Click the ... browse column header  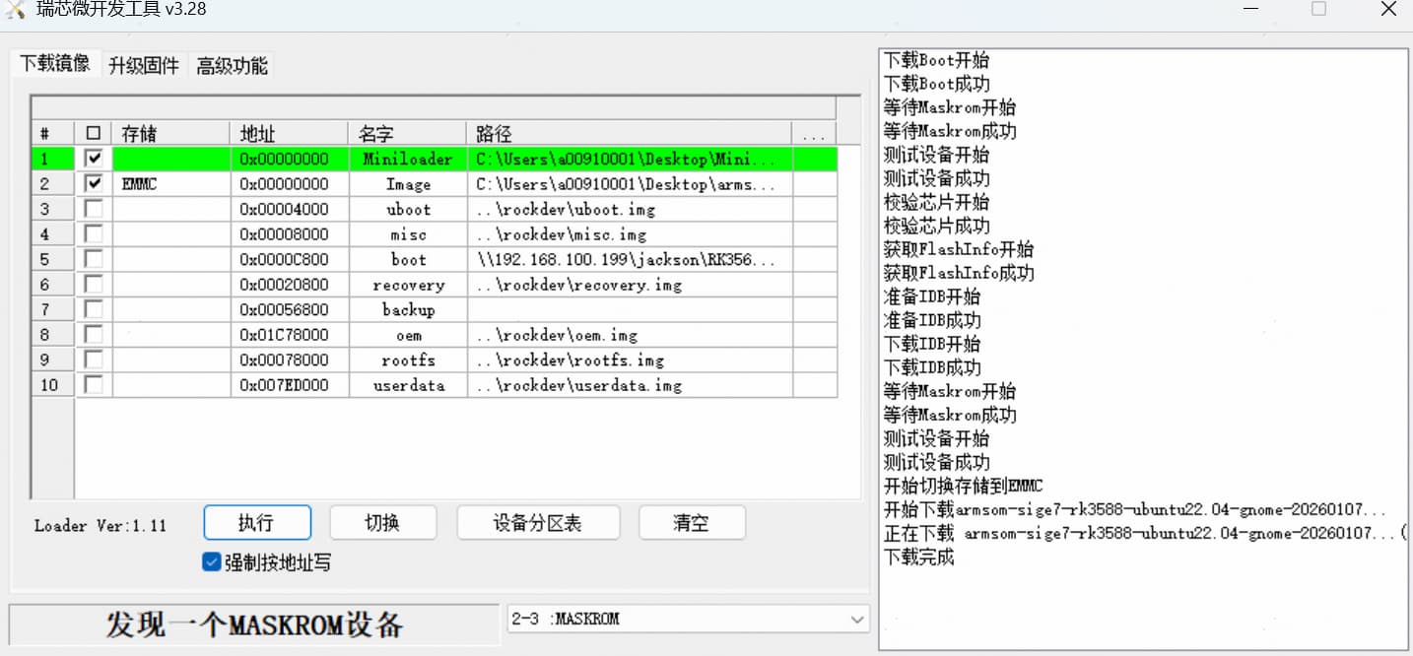click(814, 134)
